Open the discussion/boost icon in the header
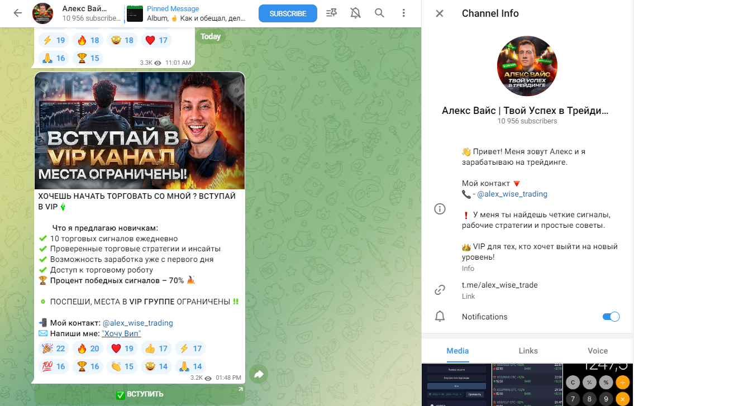Viewport: 744px width, 406px height. click(x=332, y=13)
